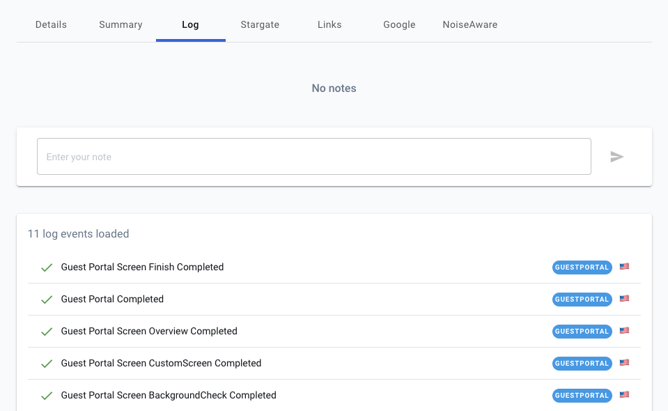Click the checkmark beside Guest Portal Screen CustomScreen Completed
The height and width of the screenshot is (411, 668).
[x=46, y=363]
